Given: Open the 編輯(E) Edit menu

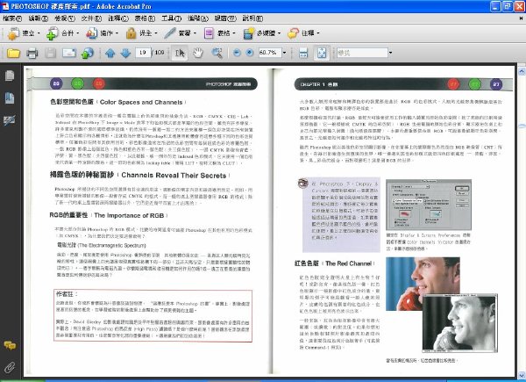Looking at the screenshot, I should point(39,18).
